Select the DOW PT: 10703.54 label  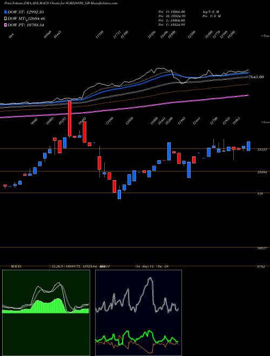point(26,25)
